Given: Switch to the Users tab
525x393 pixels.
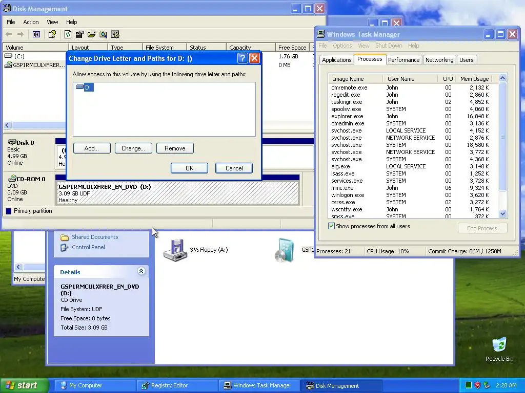Looking at the screenshot, I should [466, 60].
